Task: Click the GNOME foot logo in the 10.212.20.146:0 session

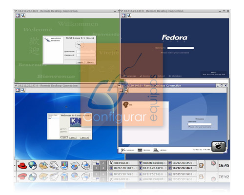Action: (x=219, y=147)
